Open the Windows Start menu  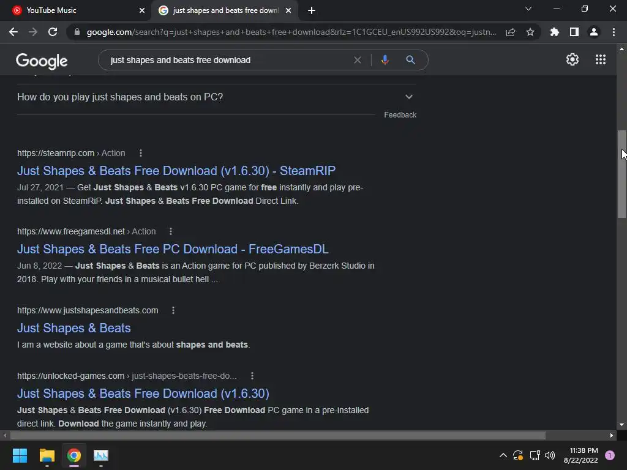(20, 455)
